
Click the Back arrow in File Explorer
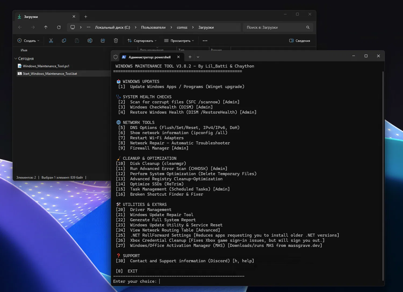[x=20, y=27]
